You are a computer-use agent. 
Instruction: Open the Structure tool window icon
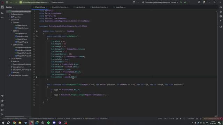[2, 13]
